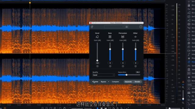Click the Bass speaker icon
The width and height of the screenshot is (195, 109).
pyautogui.click(x=110, y=37)
